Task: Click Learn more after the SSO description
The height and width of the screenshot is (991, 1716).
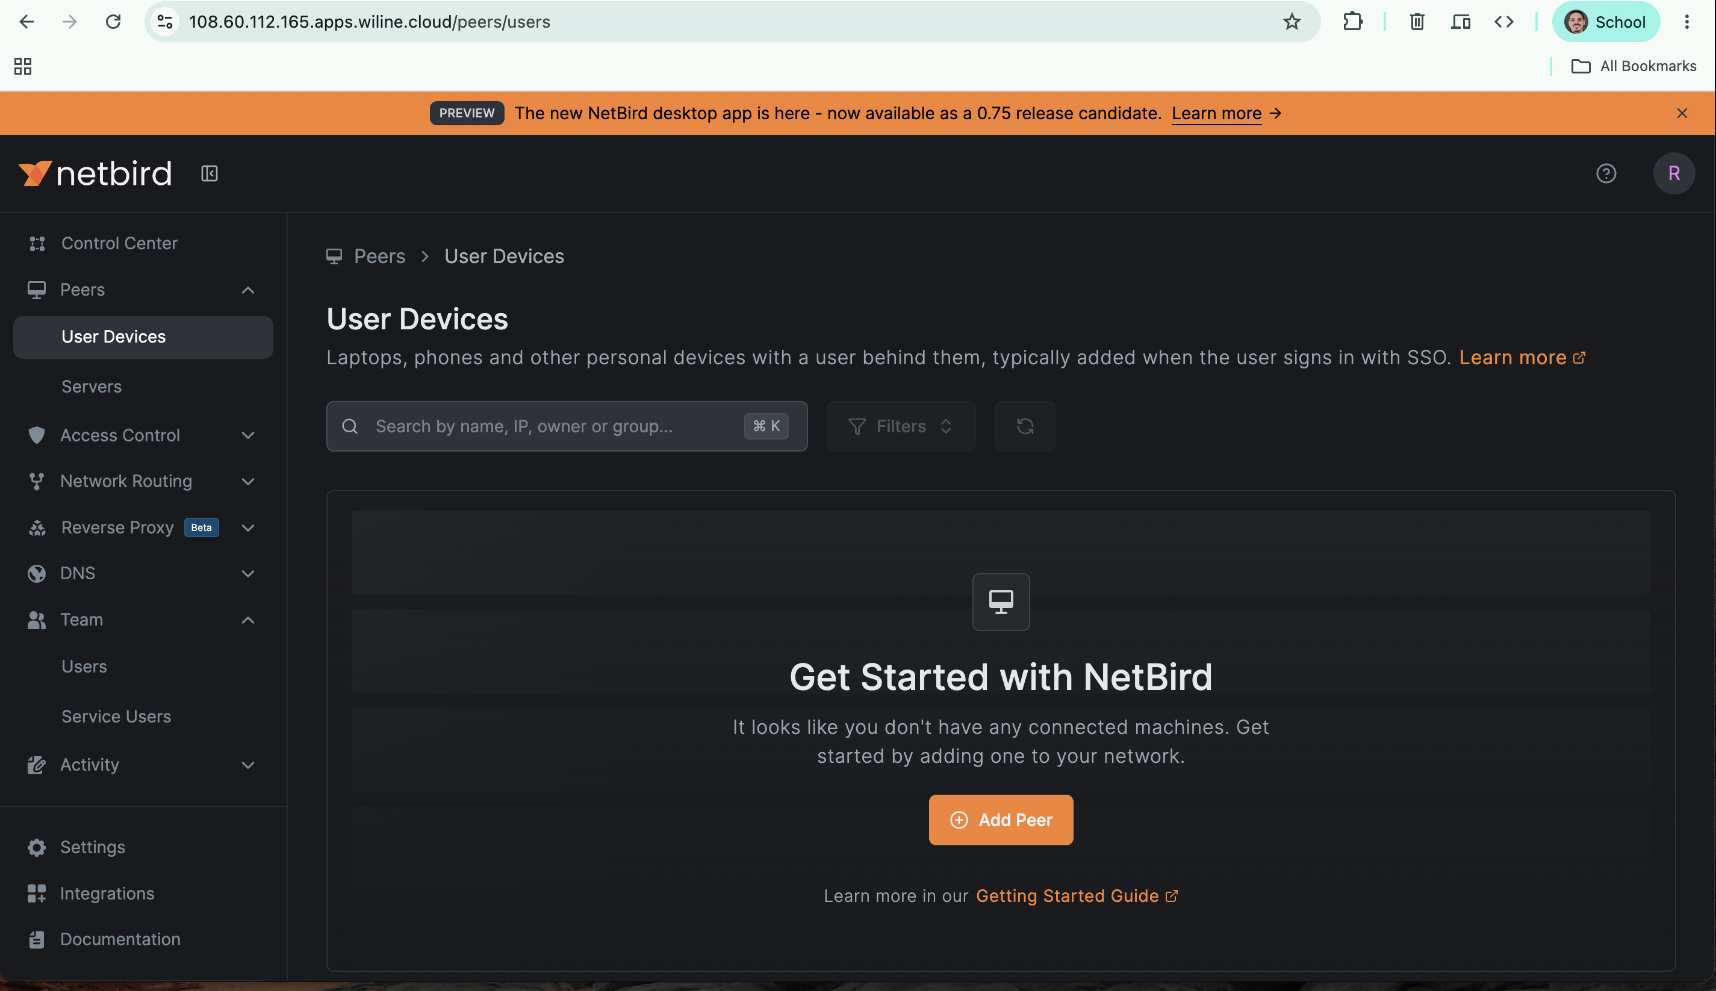Action: 1522,358
